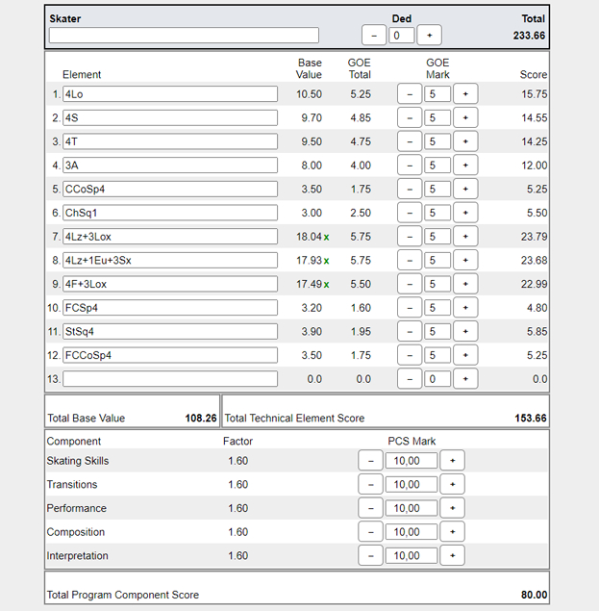The image size is (599, 611).
Task: Increase GOE mark for ChSq1 sequence
Action: (465, 213)
